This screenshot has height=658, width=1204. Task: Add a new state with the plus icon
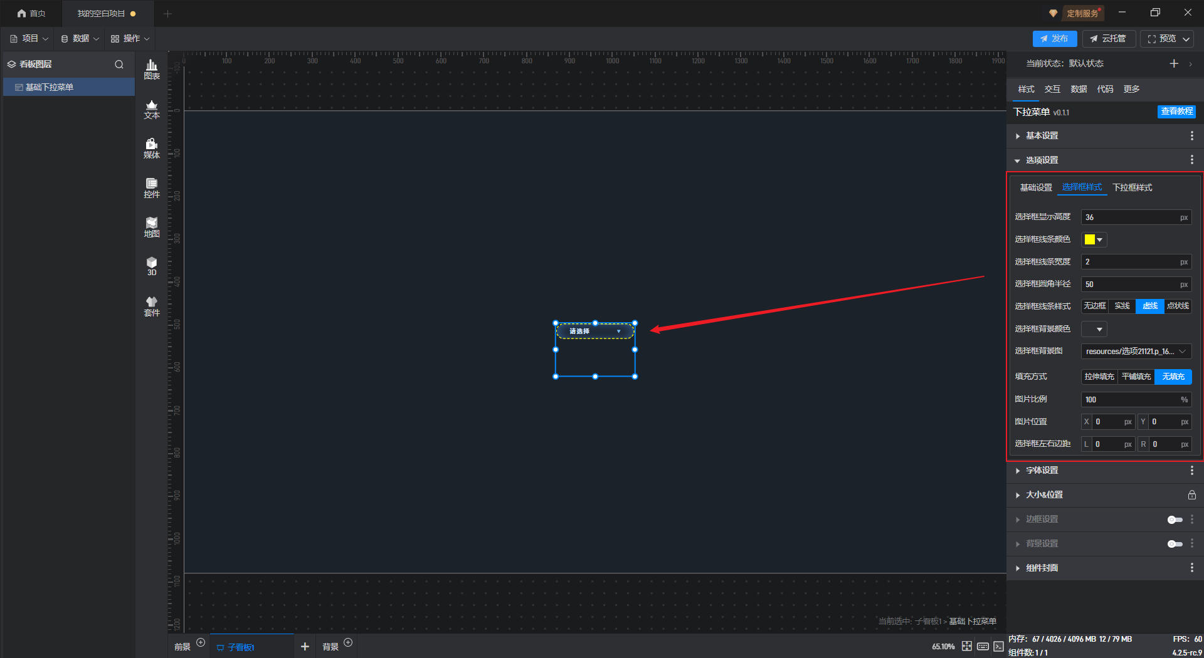[x=1174, y=63]
